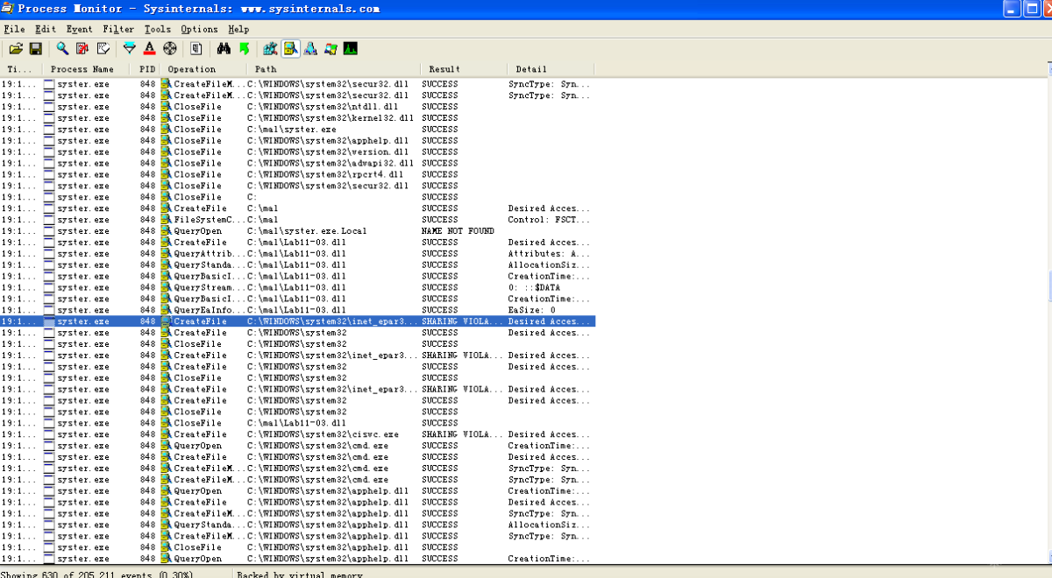Select the version.dll path row
The image size is (1052, 578).
click(297, 152)
